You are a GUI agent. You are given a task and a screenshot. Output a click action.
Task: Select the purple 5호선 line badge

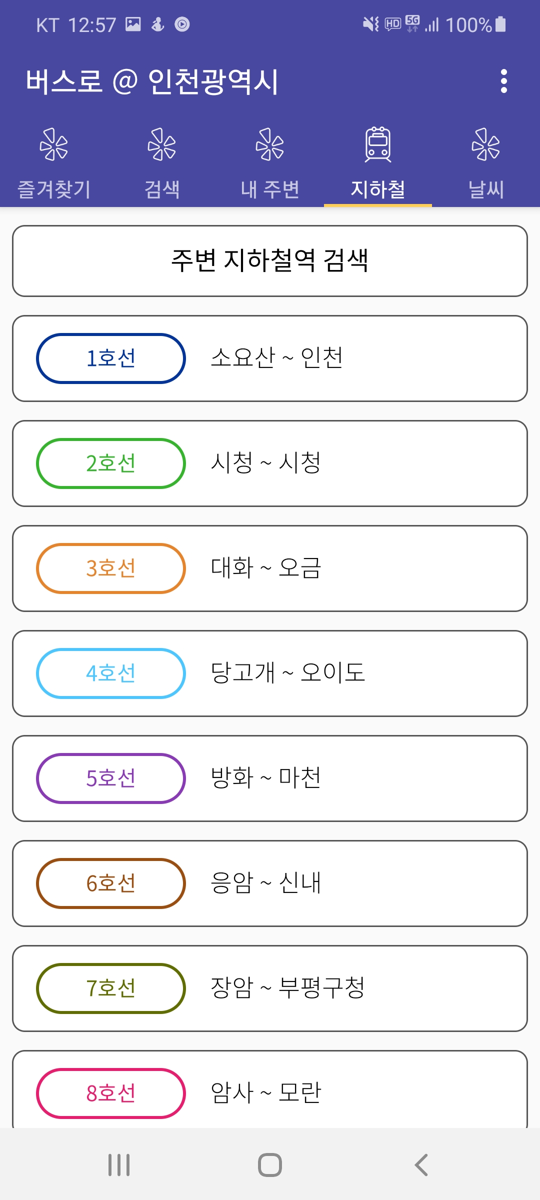tap(111, 778)
